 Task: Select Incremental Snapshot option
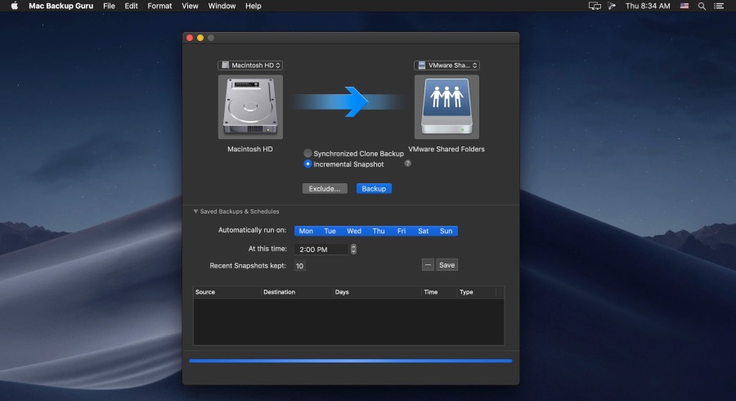coord(343,164)
